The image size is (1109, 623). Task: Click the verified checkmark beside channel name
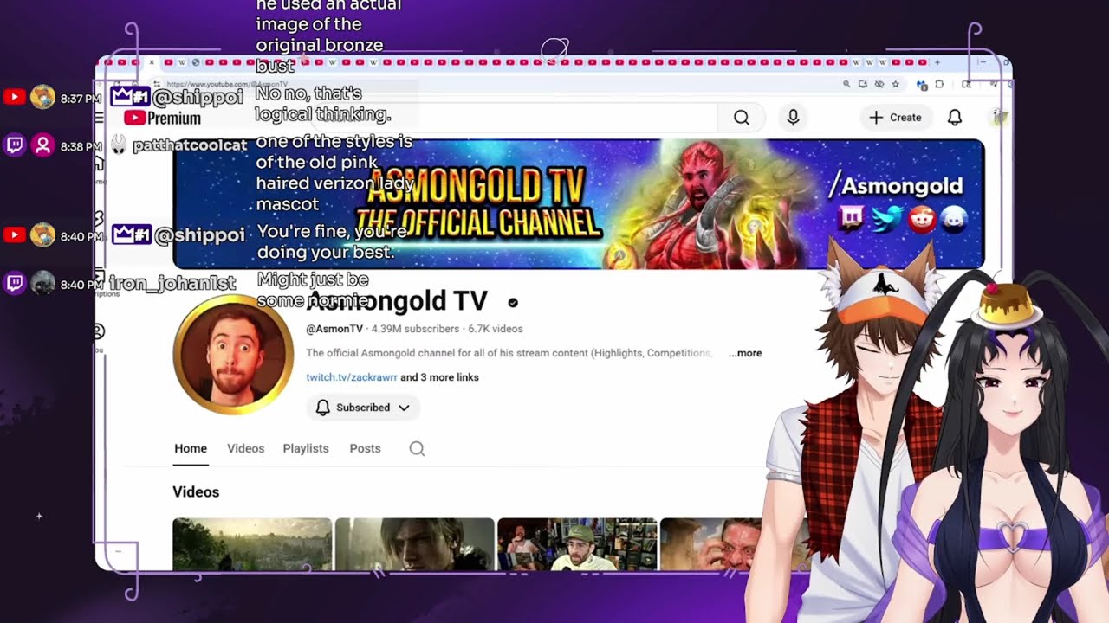pos(513,302)
